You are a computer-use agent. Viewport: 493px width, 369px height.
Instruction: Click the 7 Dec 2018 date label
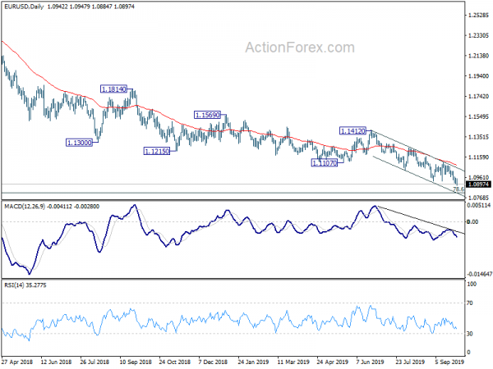click(x=213, y=362)
